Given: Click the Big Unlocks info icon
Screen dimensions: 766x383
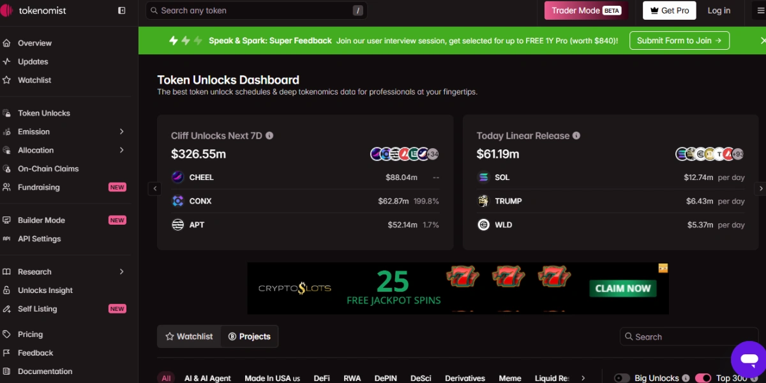Looking at the screenshot, I should (x=686, y=379).
